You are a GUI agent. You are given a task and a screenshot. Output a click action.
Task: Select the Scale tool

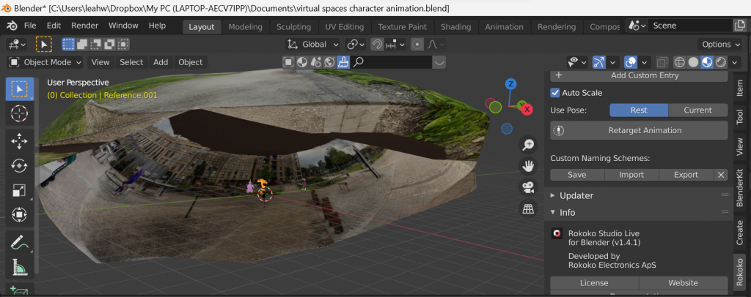tap(19, 190)
